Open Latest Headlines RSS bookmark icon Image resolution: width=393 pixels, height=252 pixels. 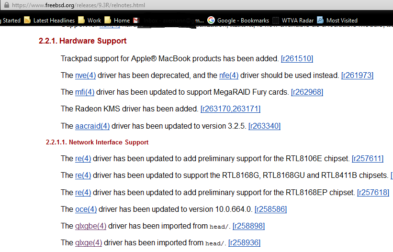(x=27, y=20)
